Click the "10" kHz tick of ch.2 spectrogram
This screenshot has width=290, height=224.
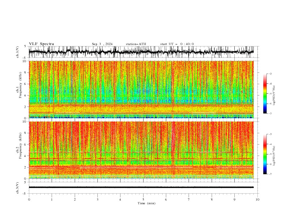[x=25, y=122]
